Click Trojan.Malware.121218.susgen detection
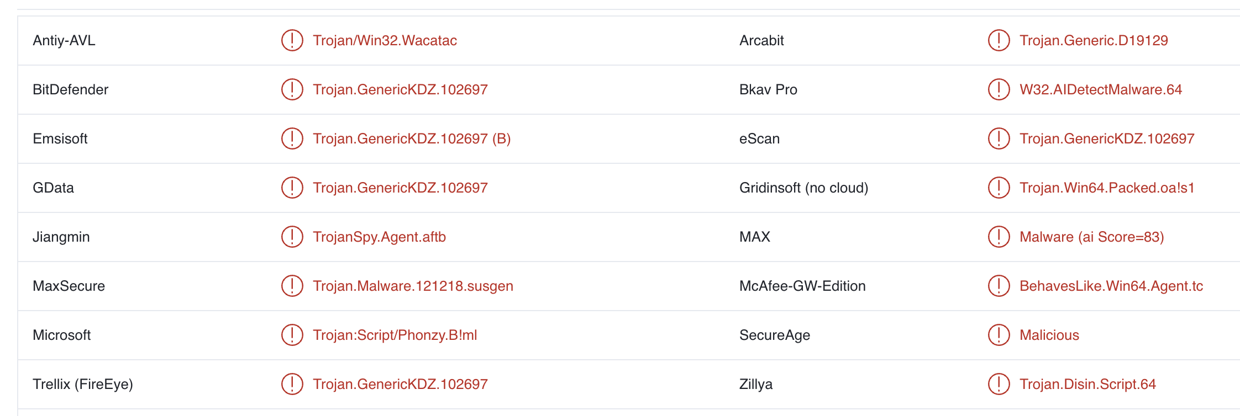This screenshot has height=416, width=1240. [413, 286]
